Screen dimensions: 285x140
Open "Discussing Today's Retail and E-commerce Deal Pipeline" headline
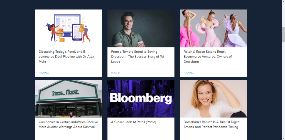(x=67, y=57)
